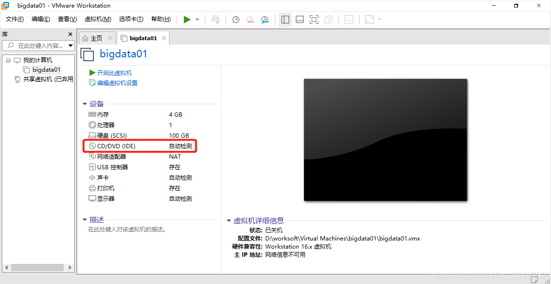This screenshot has height=284, width=551.
Task: Click the 声卡 sound card icon
Action: 92,178
